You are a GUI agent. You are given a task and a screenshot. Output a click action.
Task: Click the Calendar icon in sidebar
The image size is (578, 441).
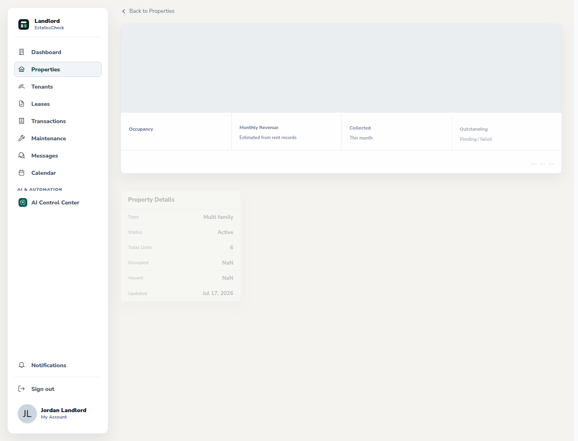pos(22,173)
